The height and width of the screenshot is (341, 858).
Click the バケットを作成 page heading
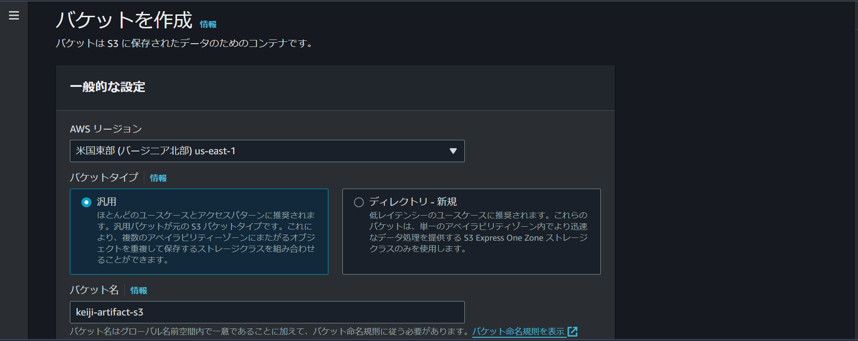tap(124, 20)
